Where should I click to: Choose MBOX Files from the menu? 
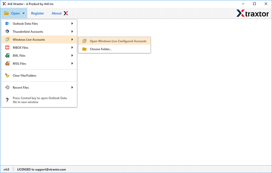(39, 47)
